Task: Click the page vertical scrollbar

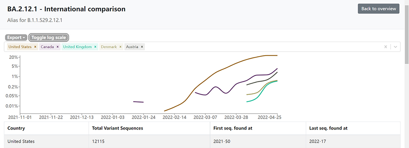Action: (407, 74)
